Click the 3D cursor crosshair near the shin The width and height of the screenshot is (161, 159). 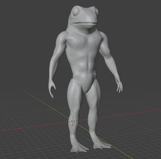pyautogui.click(x=73, y=121)
